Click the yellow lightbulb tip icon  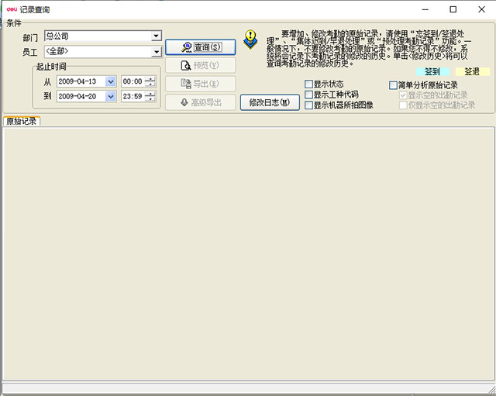(250, 39)
